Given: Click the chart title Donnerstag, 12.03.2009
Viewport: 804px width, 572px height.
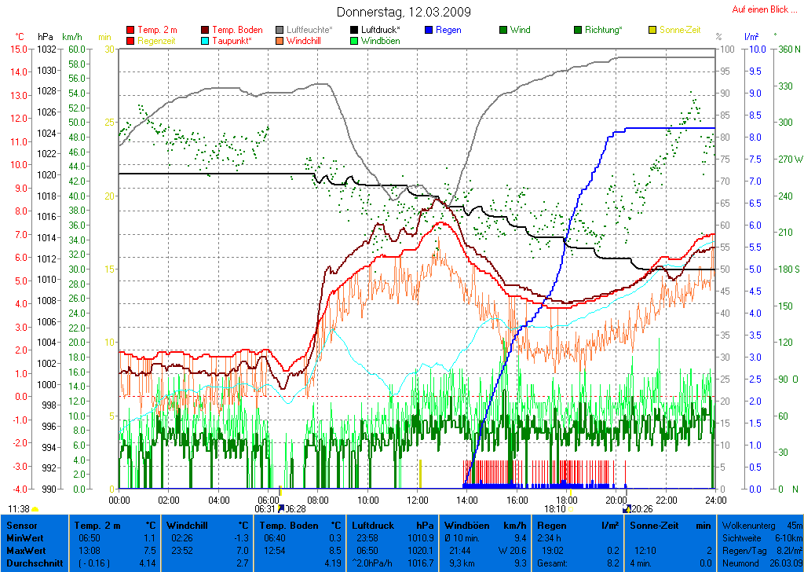Looking at the screenshot, I should coord(404,12).
